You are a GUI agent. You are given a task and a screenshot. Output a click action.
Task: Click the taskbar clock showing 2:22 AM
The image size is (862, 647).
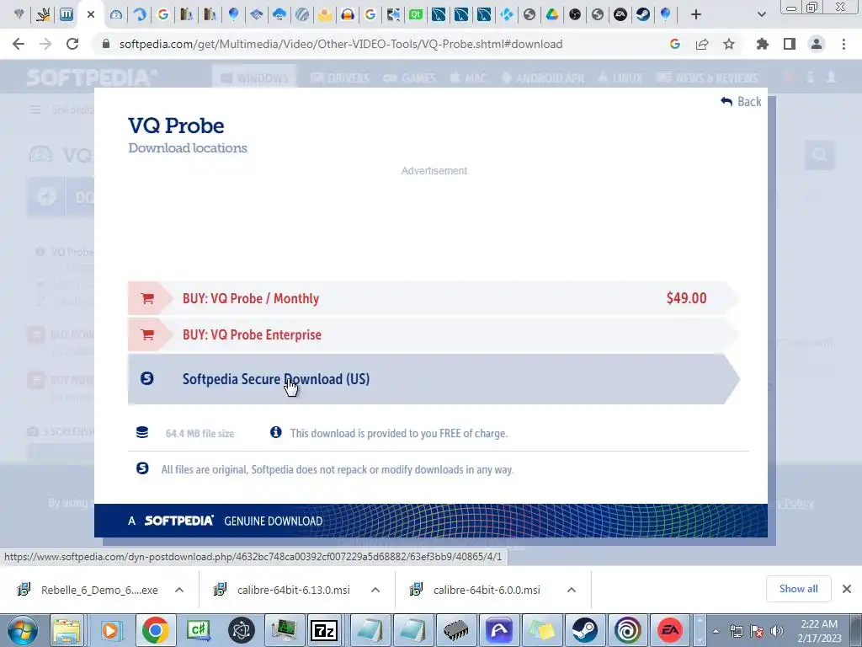point(819,631)
